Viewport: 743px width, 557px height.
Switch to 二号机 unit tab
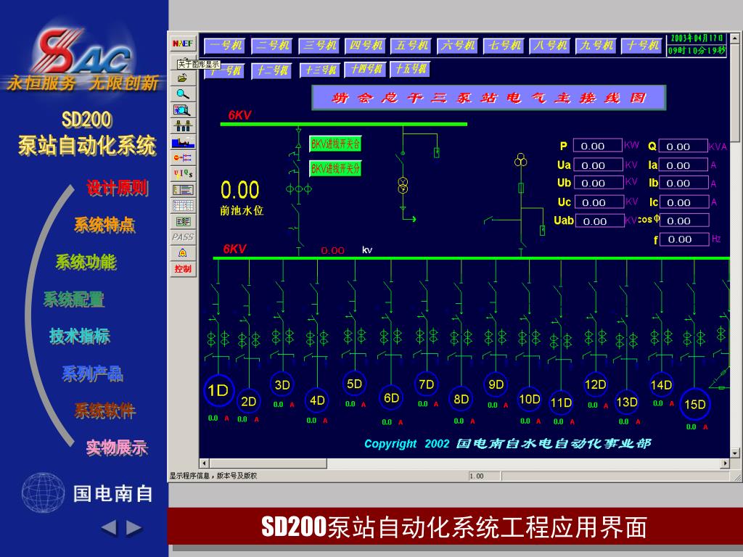click(272, 46)
